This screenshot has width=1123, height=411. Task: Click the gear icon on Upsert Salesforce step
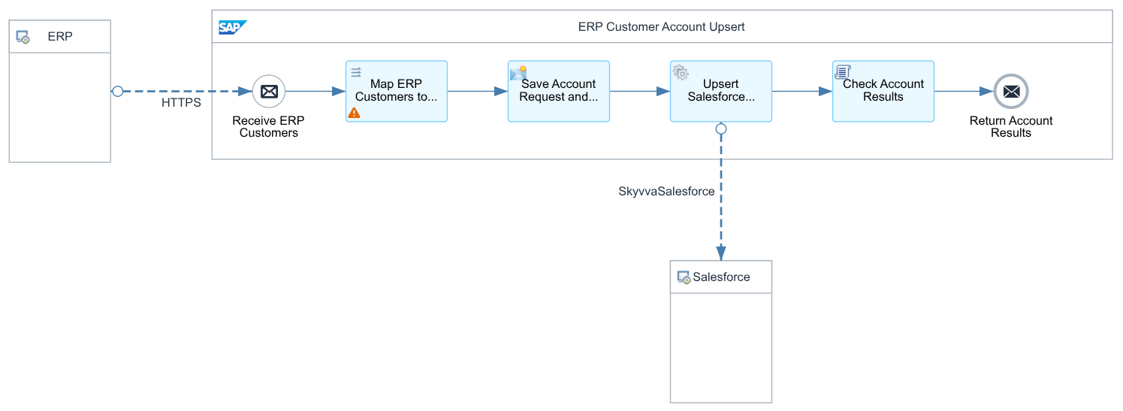tap(681, 73)
